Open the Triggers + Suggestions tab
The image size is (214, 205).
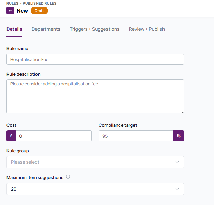(95, 29)
